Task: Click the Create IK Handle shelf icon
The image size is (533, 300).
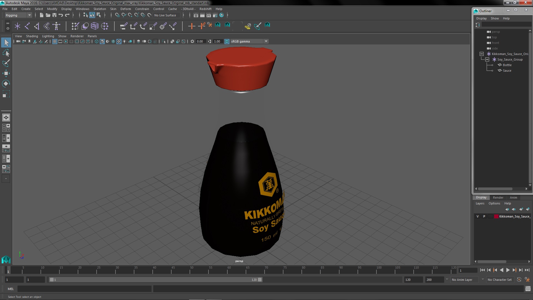Action: 37,26
